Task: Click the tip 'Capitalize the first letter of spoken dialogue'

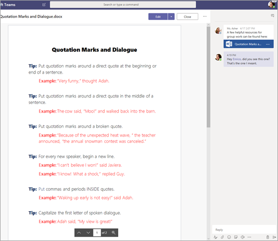Action: (x=75, y=213)
